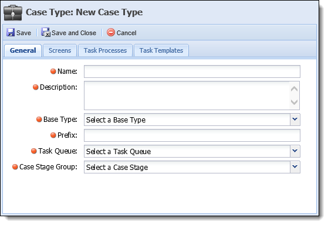Select the General tab
Screen dimensions: 328x225
[x=23, y=50]
